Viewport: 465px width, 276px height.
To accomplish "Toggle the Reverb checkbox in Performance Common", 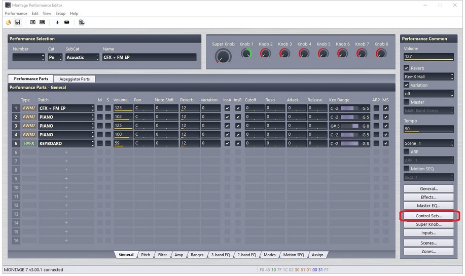I will click(406, 68).
